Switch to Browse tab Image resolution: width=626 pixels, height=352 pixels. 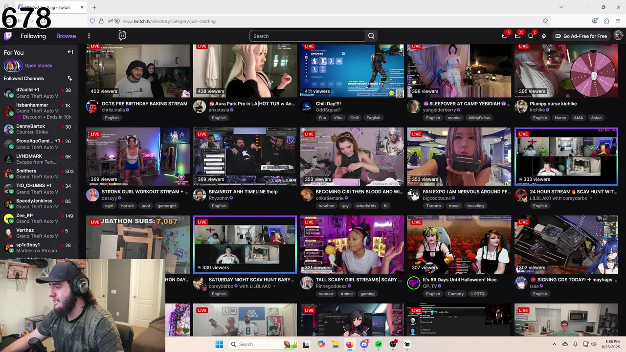[x=66, y=36]
